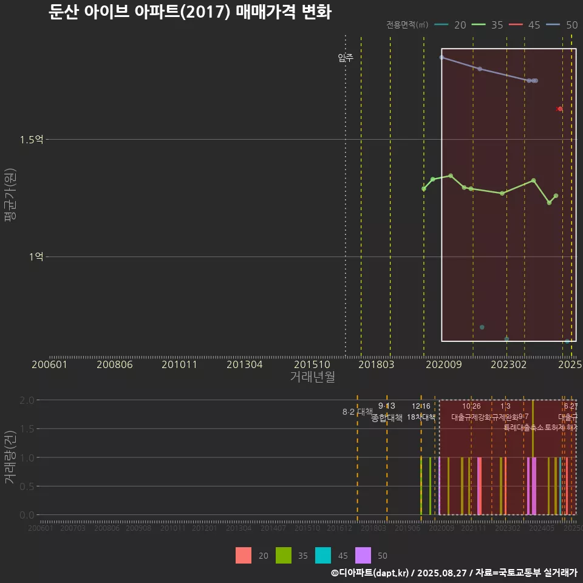Click the green 35 legend swatch at bottom
This screenshot has width=583, height=583.
click(283, 555)
